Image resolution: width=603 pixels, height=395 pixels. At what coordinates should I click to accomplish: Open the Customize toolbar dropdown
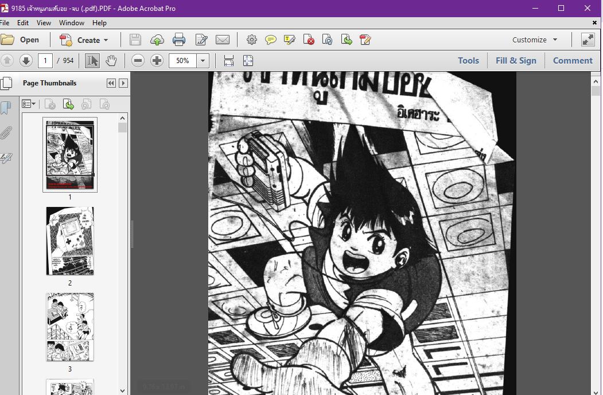[x=535, y=40]
